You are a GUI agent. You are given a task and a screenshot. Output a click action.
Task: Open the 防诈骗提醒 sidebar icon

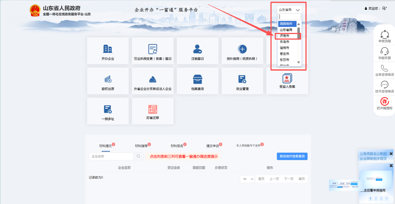384,102
